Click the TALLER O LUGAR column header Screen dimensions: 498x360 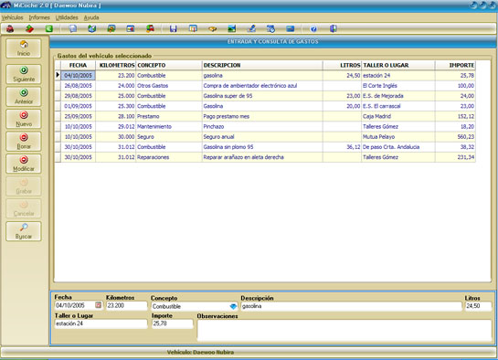(x=398, y=65)
